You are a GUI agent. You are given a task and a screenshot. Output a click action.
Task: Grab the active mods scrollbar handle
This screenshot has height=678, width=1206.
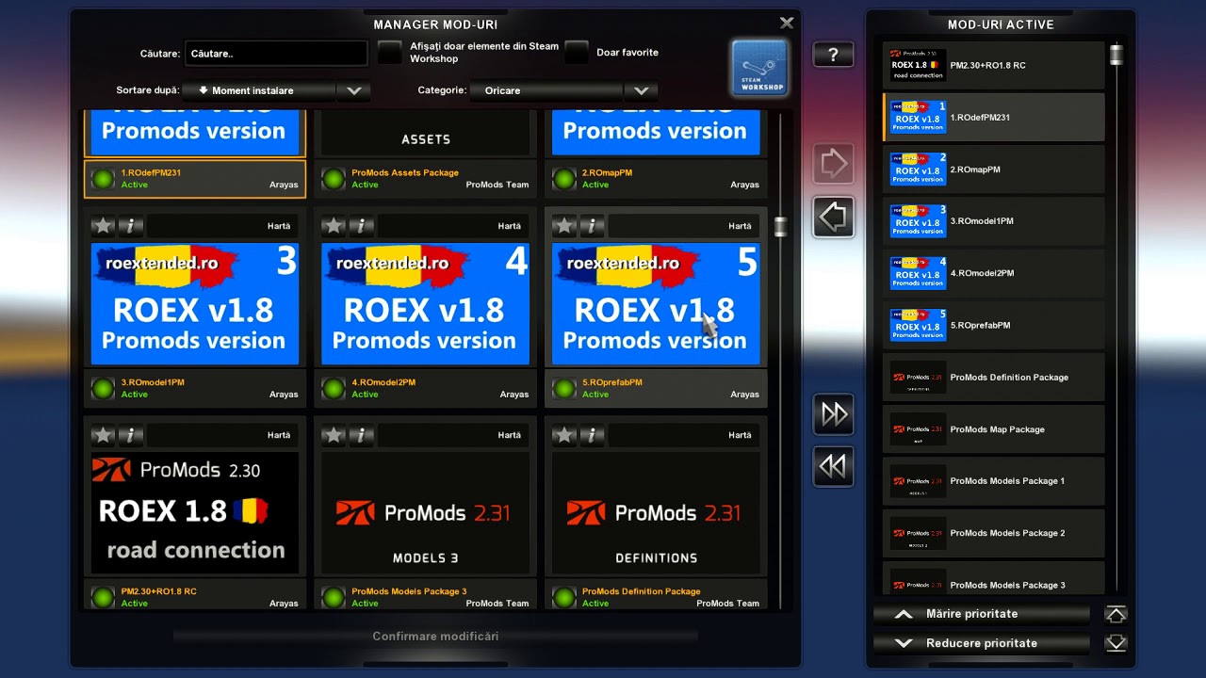click(1116, 55)
